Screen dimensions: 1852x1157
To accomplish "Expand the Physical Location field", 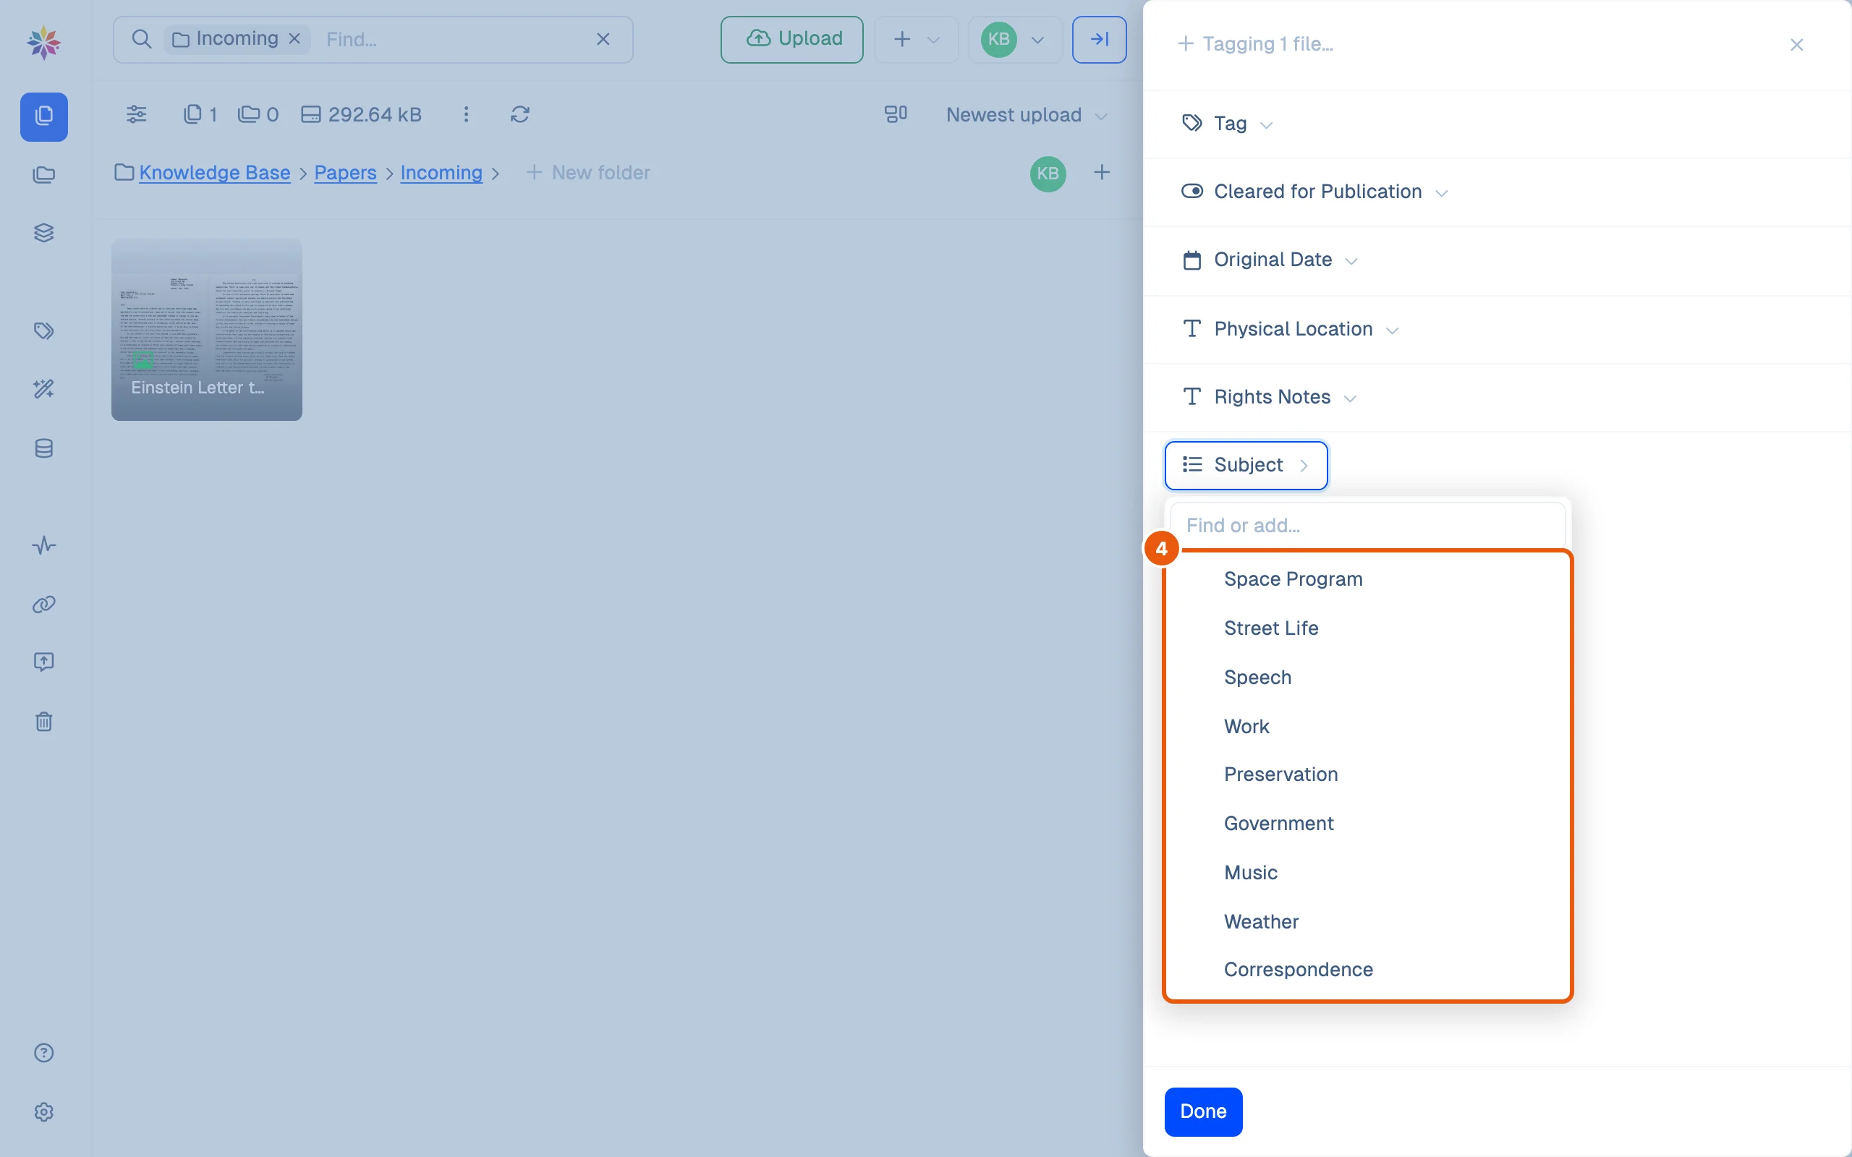I will [1291, 329].
